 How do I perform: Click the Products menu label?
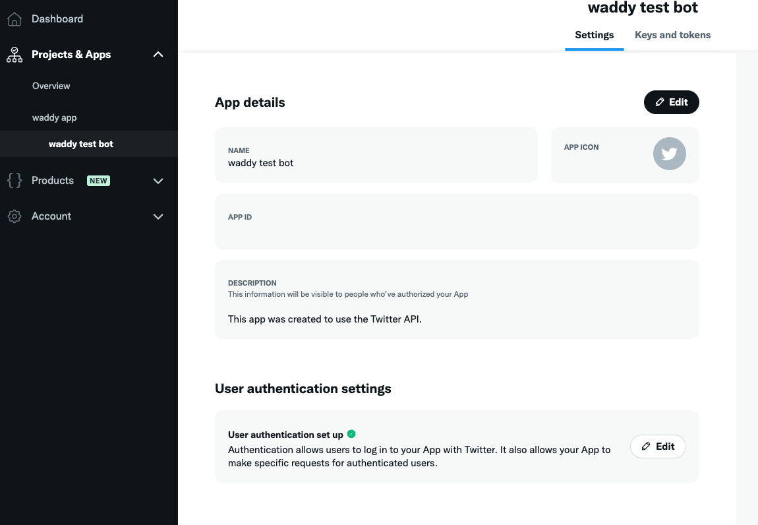coord(53,181)
